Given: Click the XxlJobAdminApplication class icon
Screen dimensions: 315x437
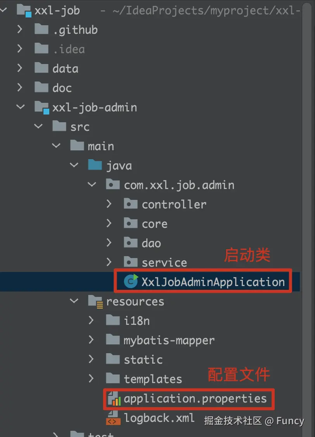Looking at the screenshot, I should 131,282.
